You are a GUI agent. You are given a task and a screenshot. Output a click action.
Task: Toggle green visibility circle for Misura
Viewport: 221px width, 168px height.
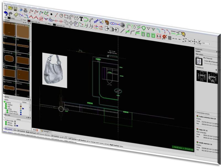(x=6, y=122)
